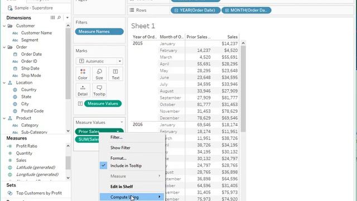Image resolution: width=357 pixels, height=201 pixels.
Task: Click the 2016 year row header
Action: (138, 125)
